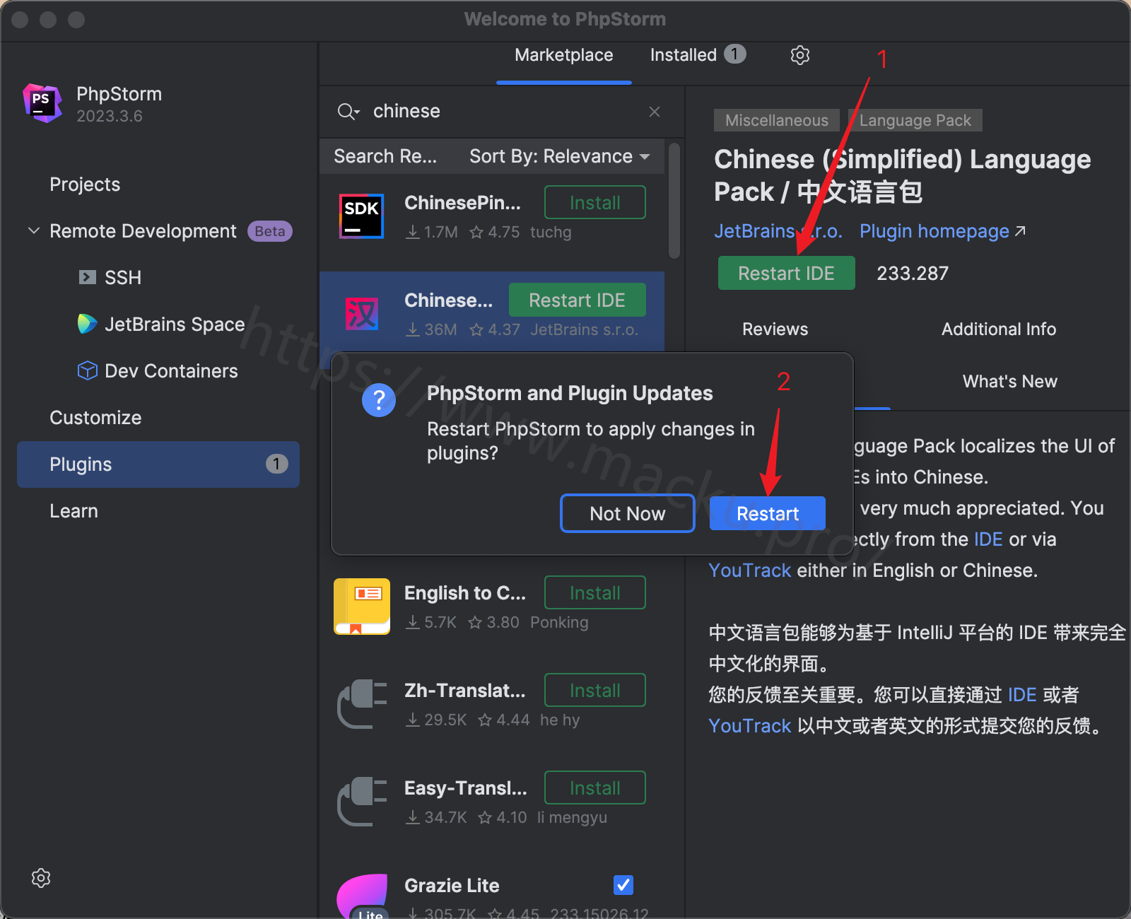The image size is (1131, 919).
Task: Click the Miscellaneous tag
Action: [x=777, y=120]
